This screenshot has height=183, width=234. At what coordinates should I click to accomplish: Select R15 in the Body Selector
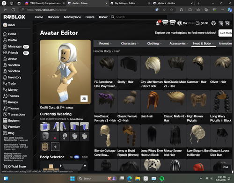pos(77,157)
